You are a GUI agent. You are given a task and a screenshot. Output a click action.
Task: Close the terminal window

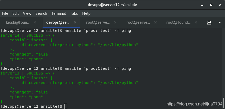(x=220, y=5)
